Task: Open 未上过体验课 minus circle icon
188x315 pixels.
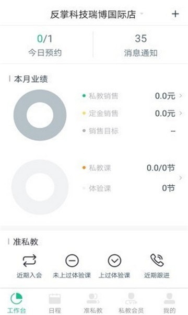Action: click(x=72, y=261)
